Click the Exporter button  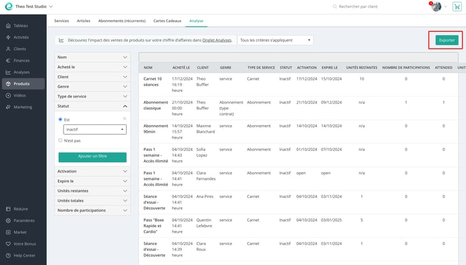[446, 40]
